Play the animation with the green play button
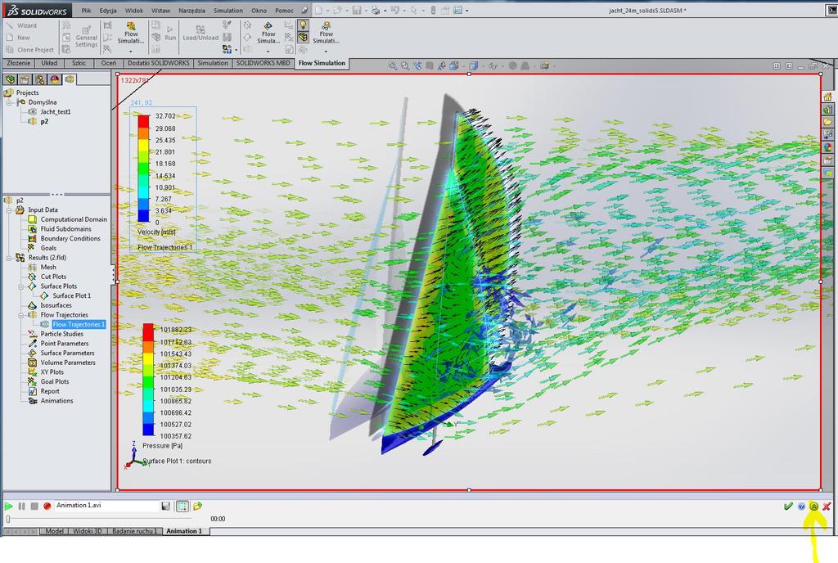The height and width of the screenshot is (563, 838). [8, 506]
